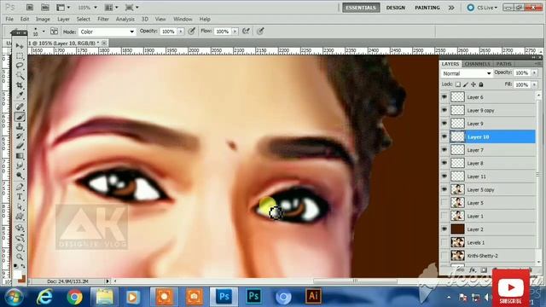Select Layer 2 thumbnail
Screen dimensions: 546x307
457,229
